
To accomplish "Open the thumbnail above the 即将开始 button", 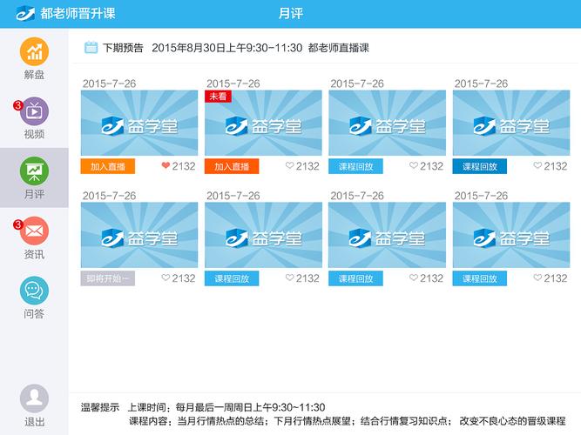I will tap(139, 235).
